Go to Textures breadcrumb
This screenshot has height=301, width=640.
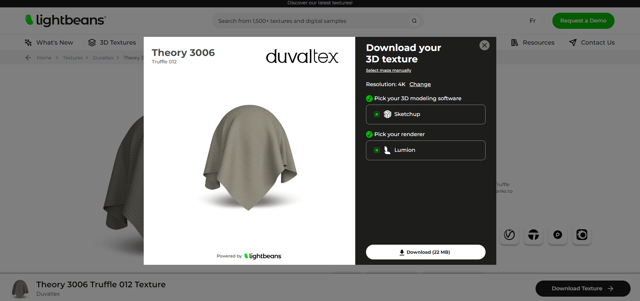tap(73, 58)
